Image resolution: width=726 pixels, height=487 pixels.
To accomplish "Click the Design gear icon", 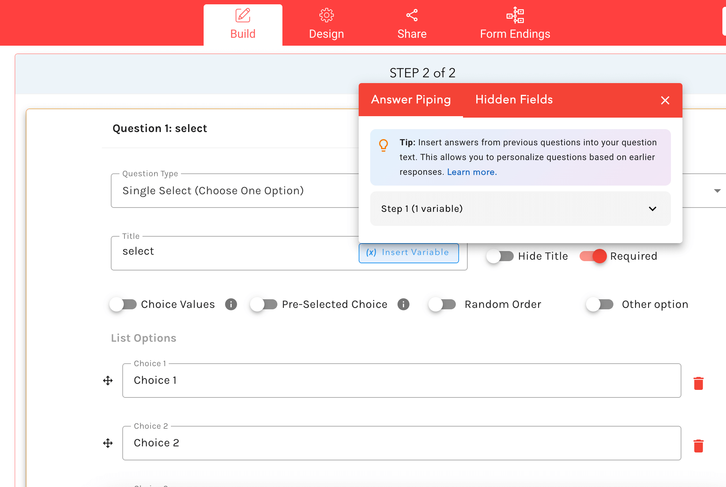I will 326,15.
